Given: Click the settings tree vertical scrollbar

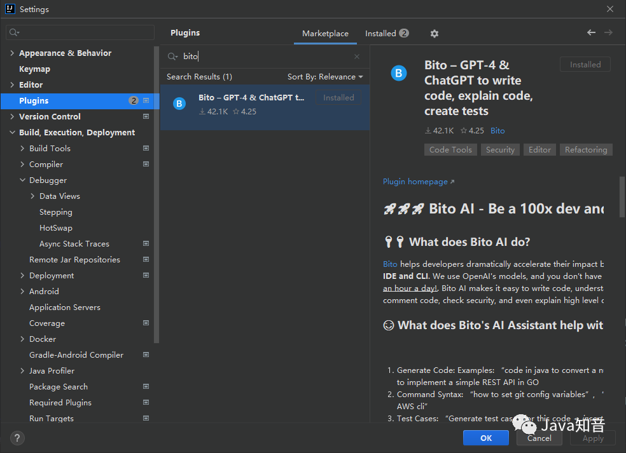Looking at the screenshot, I should [156, 194].
